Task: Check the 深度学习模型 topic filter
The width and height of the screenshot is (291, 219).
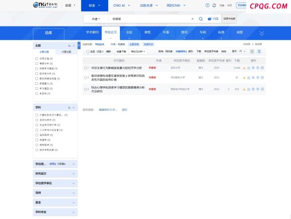Action: pos(37,68)
